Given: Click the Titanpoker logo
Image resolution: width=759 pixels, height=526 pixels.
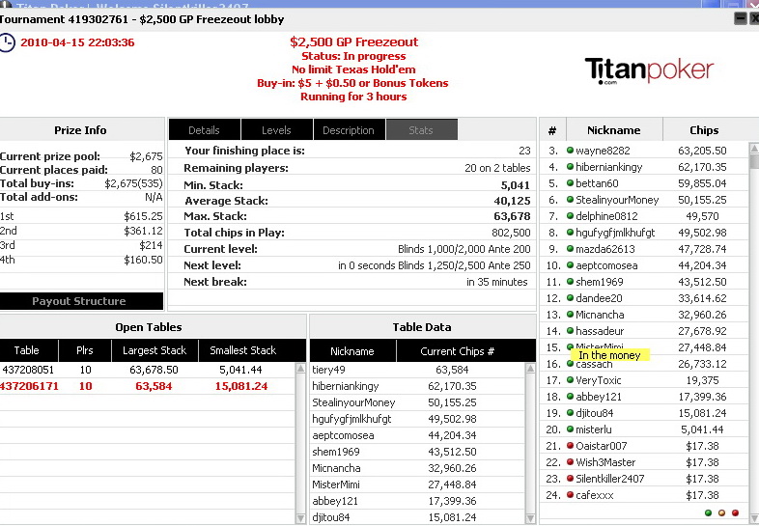Looking at the screenshot, I should pos(649,70).
